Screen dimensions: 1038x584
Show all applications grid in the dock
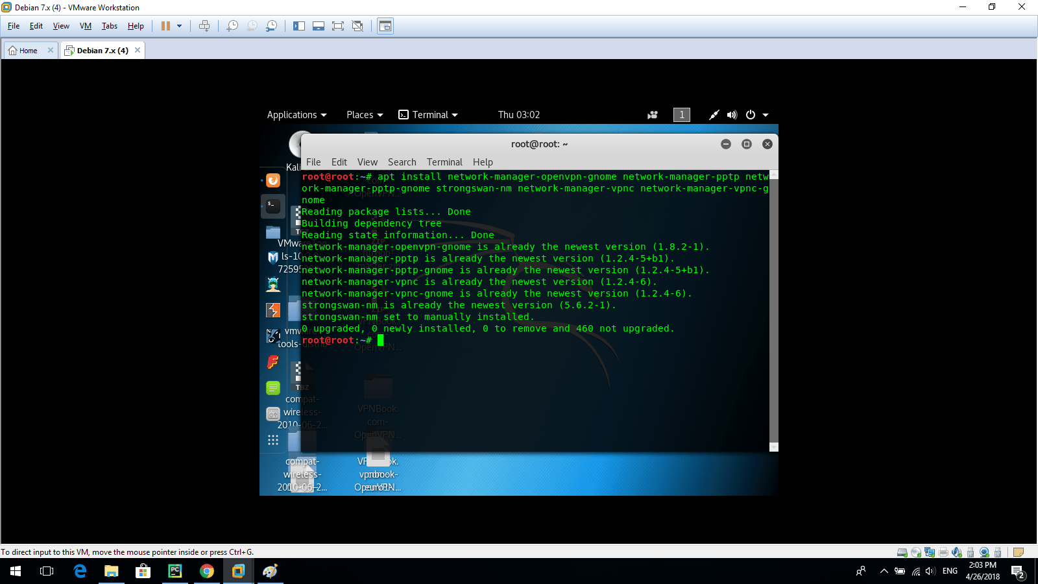273,440
